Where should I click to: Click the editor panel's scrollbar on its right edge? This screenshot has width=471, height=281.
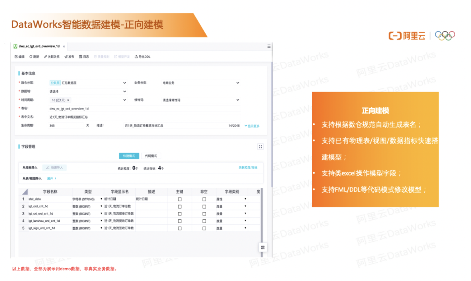[x=272, y=124]
